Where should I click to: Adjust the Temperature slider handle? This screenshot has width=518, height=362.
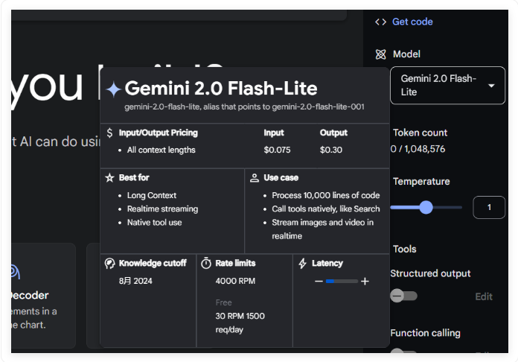click(426, 207)
